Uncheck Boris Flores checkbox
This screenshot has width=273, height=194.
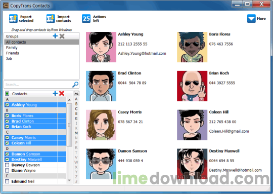[x=7, y=115]
